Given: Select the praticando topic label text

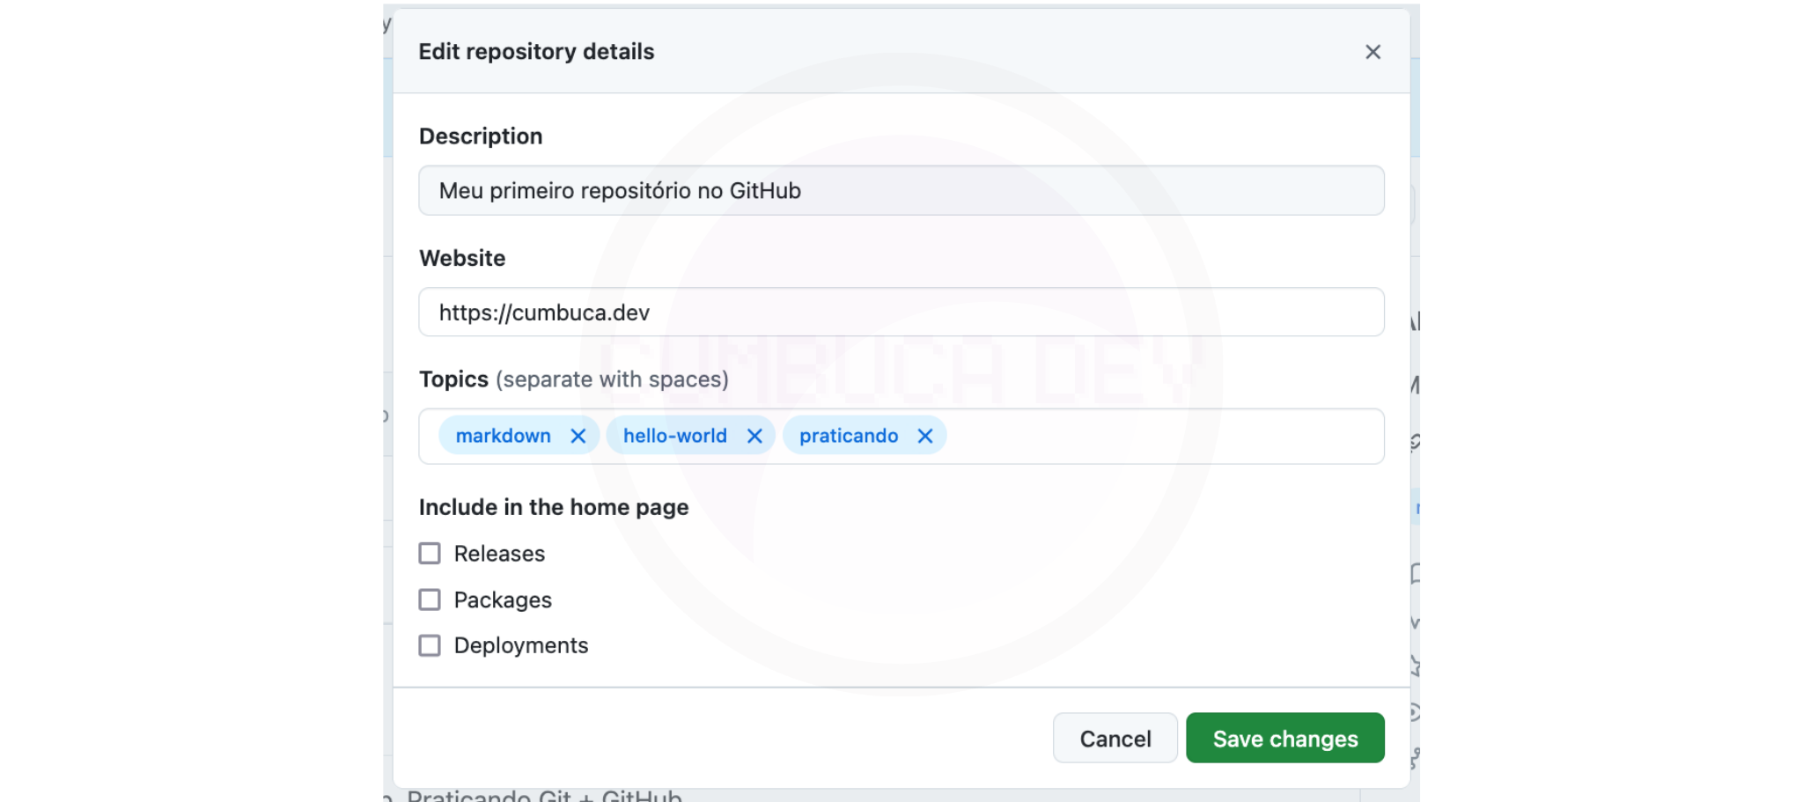Looking at the screenshot, I should [x=848, y=436].
